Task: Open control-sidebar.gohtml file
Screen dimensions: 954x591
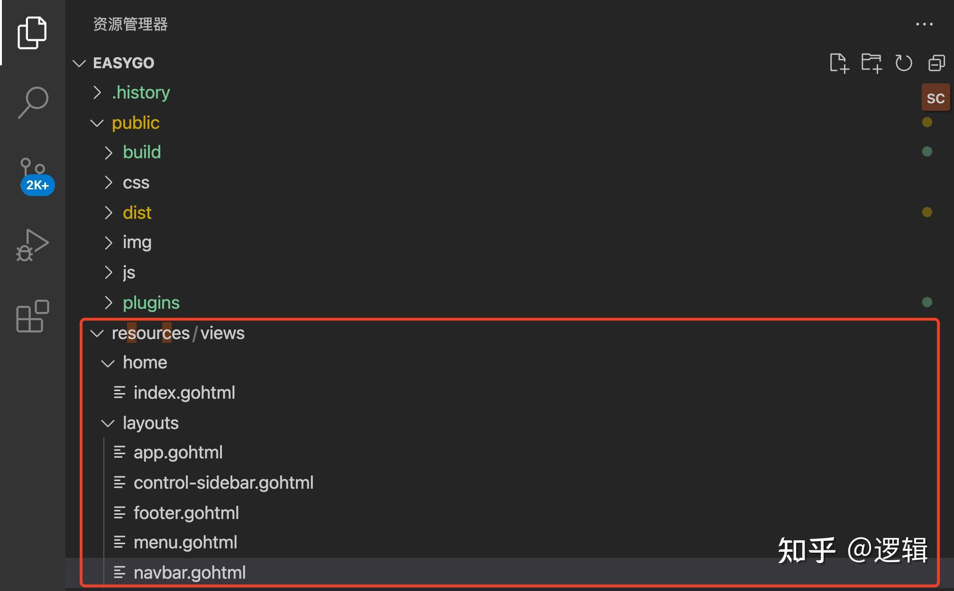Action: click(223, 483)
